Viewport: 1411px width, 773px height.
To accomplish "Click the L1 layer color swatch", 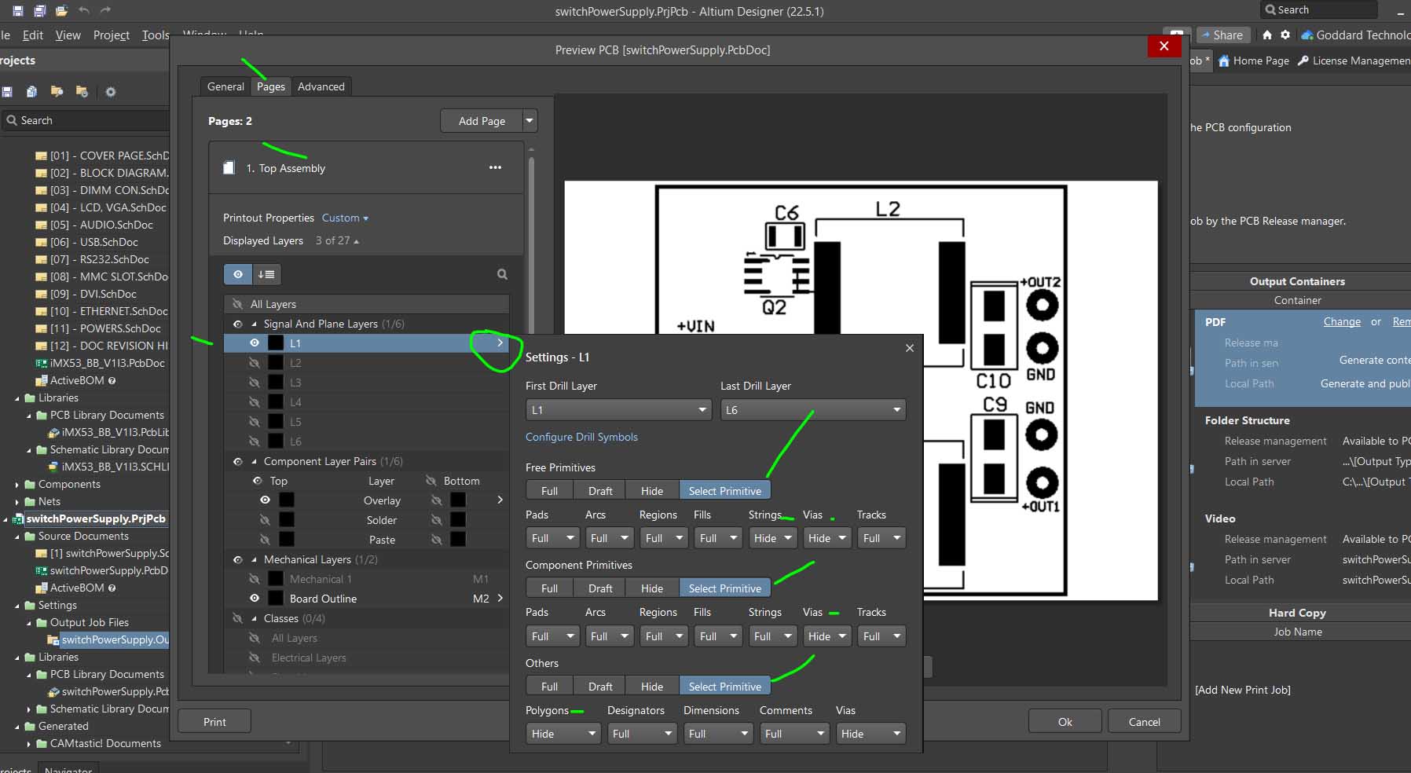I will pos(276,343).
